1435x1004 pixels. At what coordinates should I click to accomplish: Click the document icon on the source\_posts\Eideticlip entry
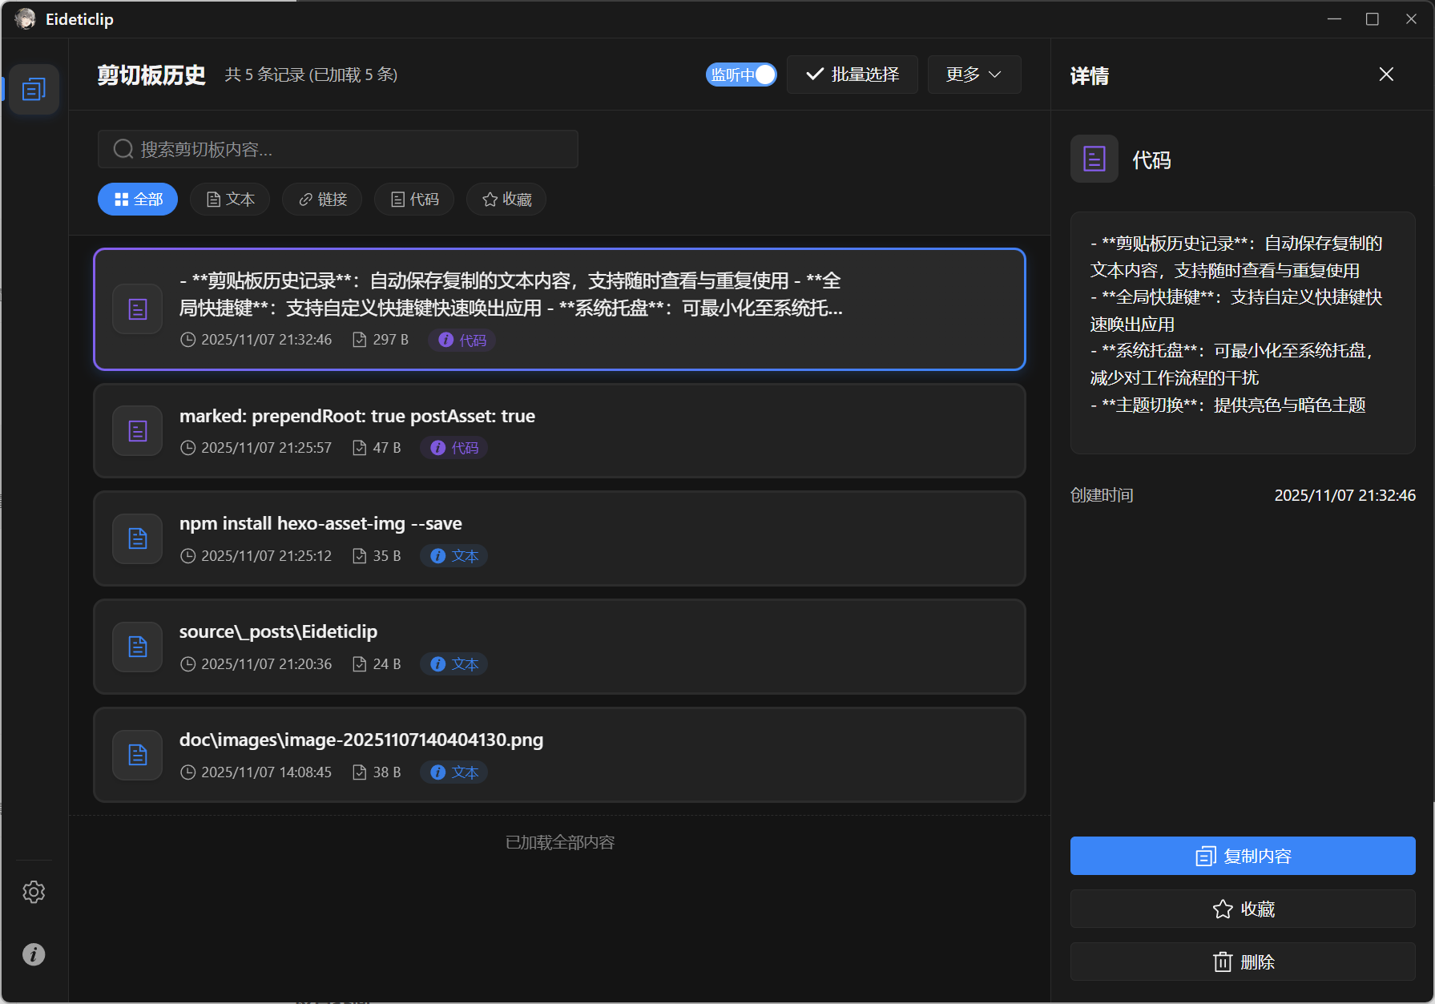[x=138, y=647]
